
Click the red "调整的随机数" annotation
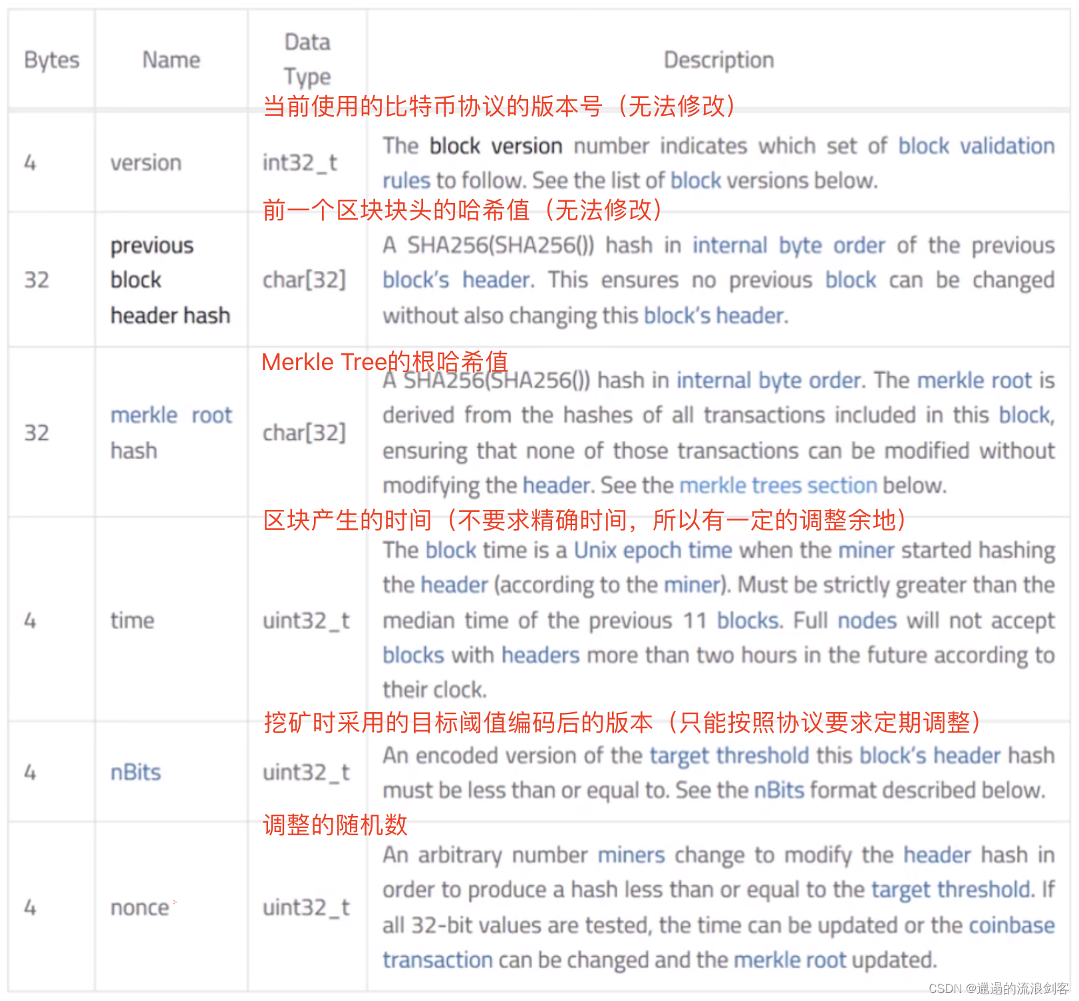coord(335,825)
